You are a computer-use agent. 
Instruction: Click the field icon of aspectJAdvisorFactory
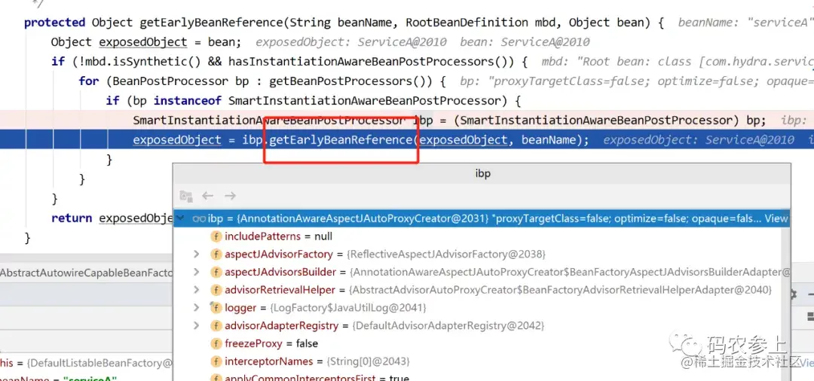pyautogui.click(x=216, y=255)
